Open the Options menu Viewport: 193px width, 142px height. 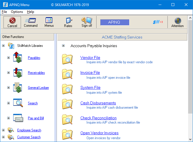[17, 12]
